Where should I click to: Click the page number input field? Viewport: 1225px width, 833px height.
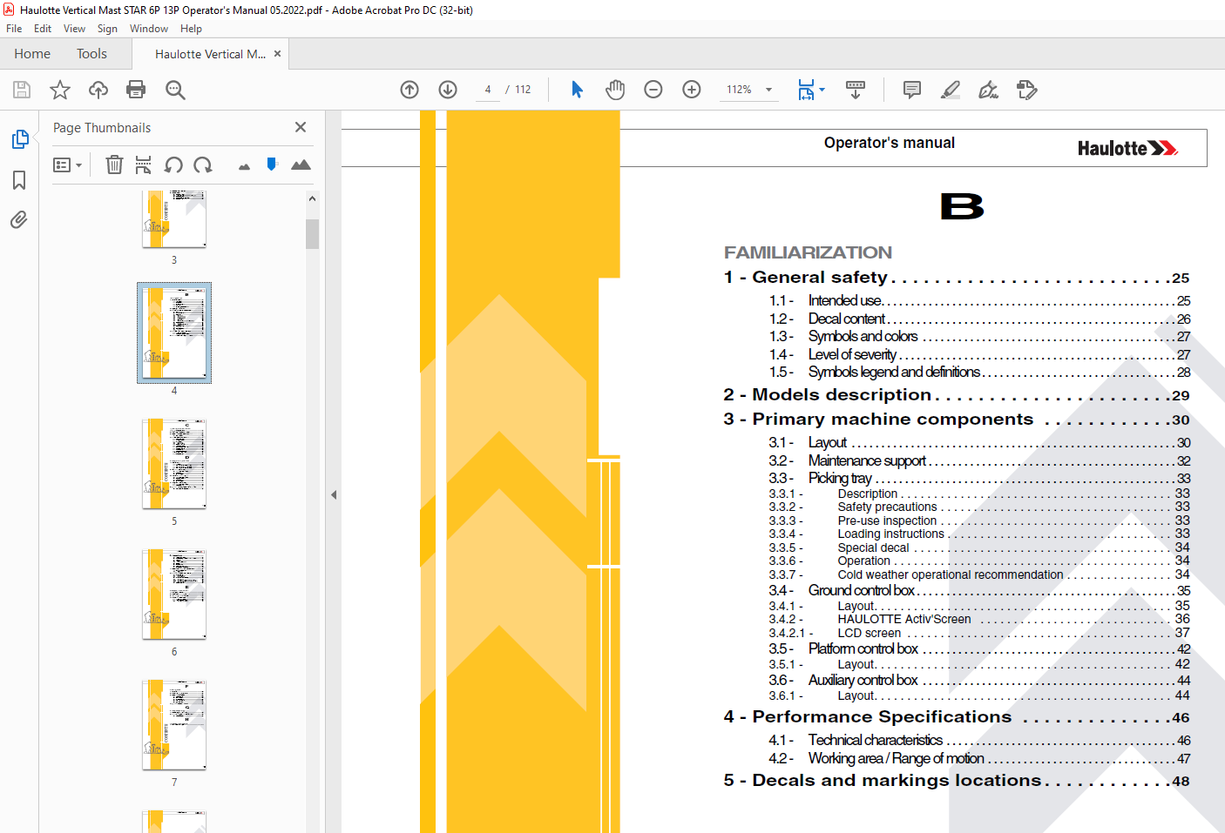tap(488, 90)
